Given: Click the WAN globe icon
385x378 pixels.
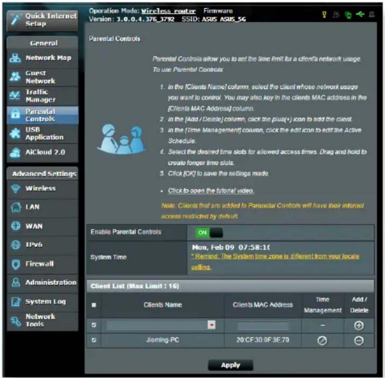Looking at the screenshot, I should (x=16, y=226).
